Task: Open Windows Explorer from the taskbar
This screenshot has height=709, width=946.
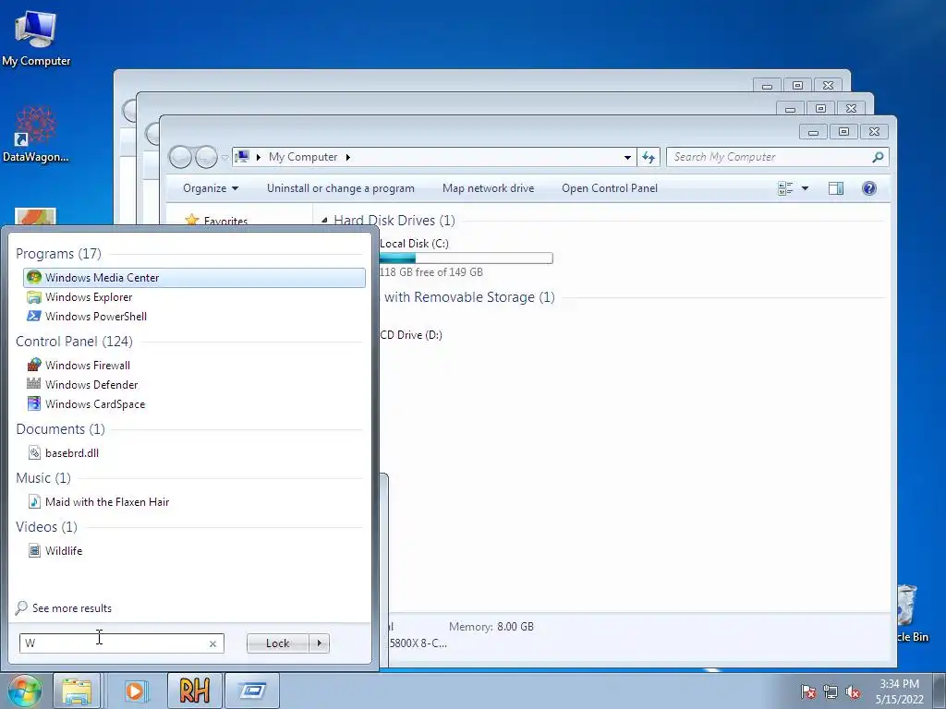Action: click(77, 691)
